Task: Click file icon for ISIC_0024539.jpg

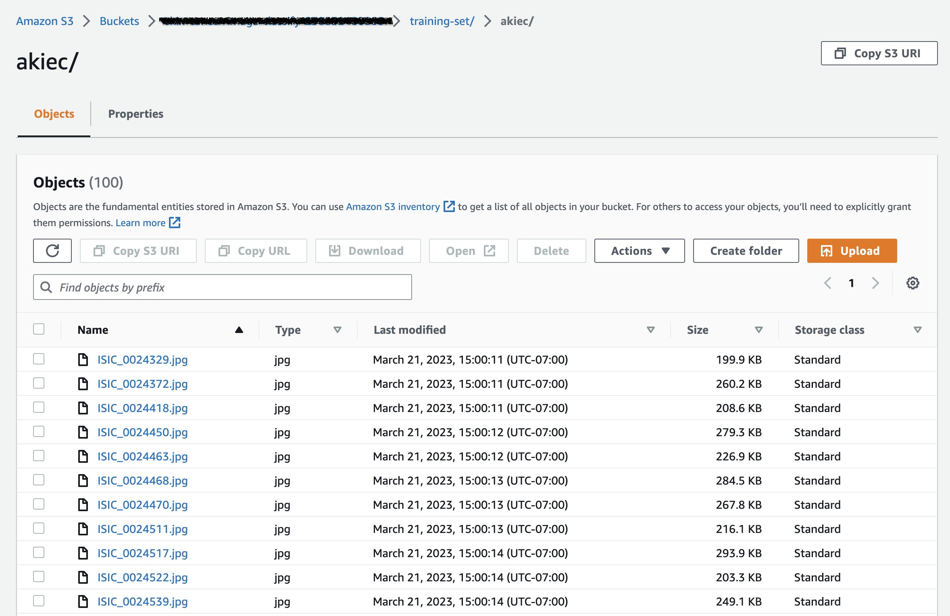Action: pos(83,601)
